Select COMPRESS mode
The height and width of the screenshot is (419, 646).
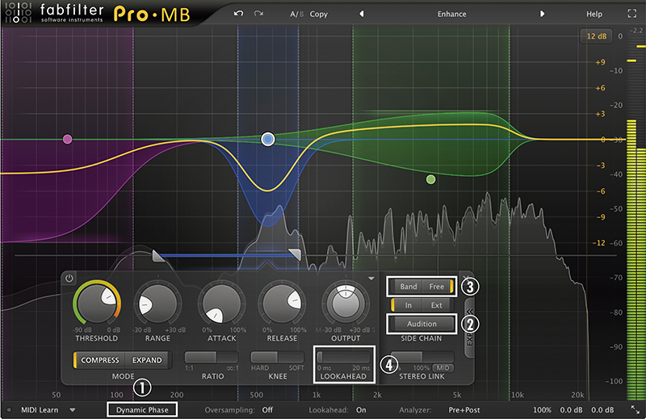(99, 360)
